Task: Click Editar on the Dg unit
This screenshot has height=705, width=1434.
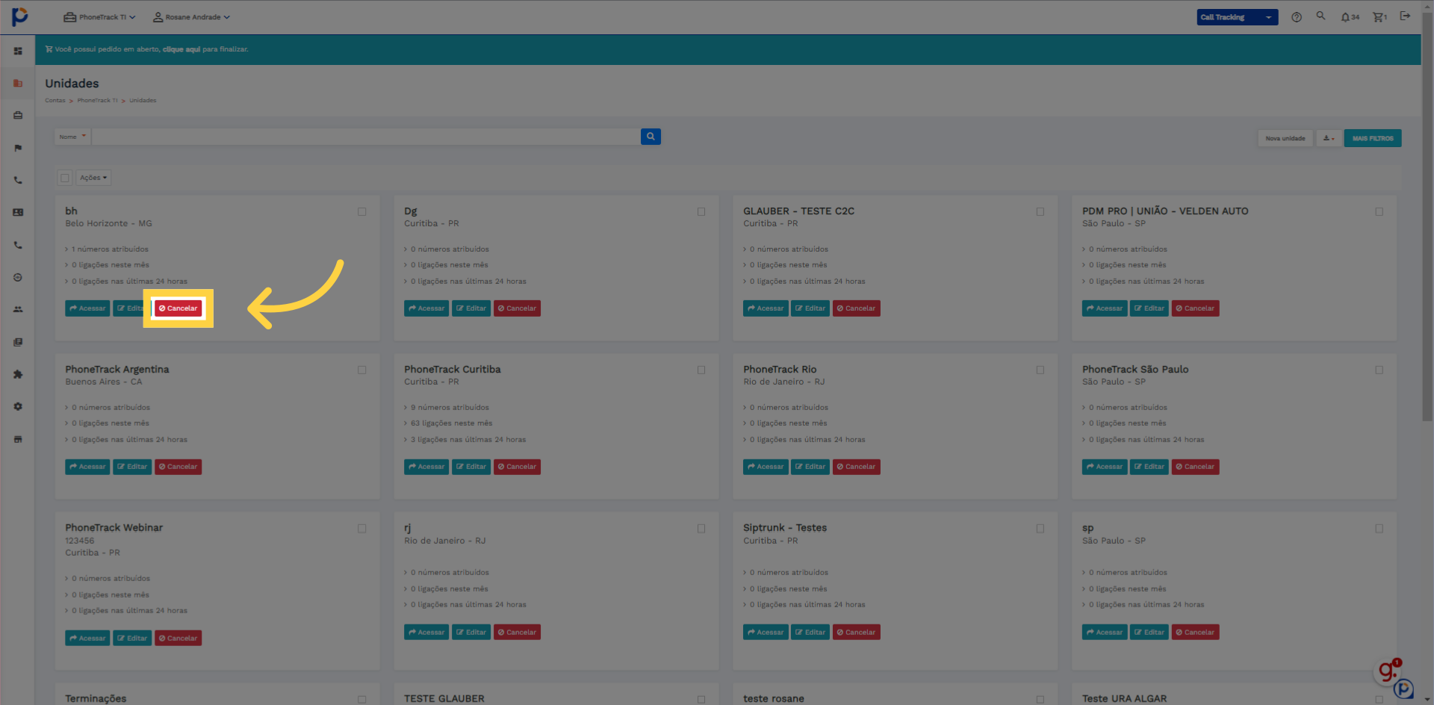Action: coord(471,308)
